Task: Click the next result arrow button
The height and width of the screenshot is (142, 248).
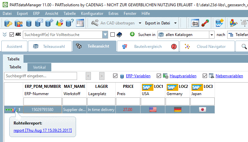Action: click(x=102, y=76)
